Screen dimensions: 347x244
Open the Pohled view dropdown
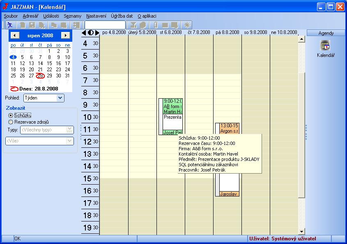pyautogui.click(x=60, y=98)
